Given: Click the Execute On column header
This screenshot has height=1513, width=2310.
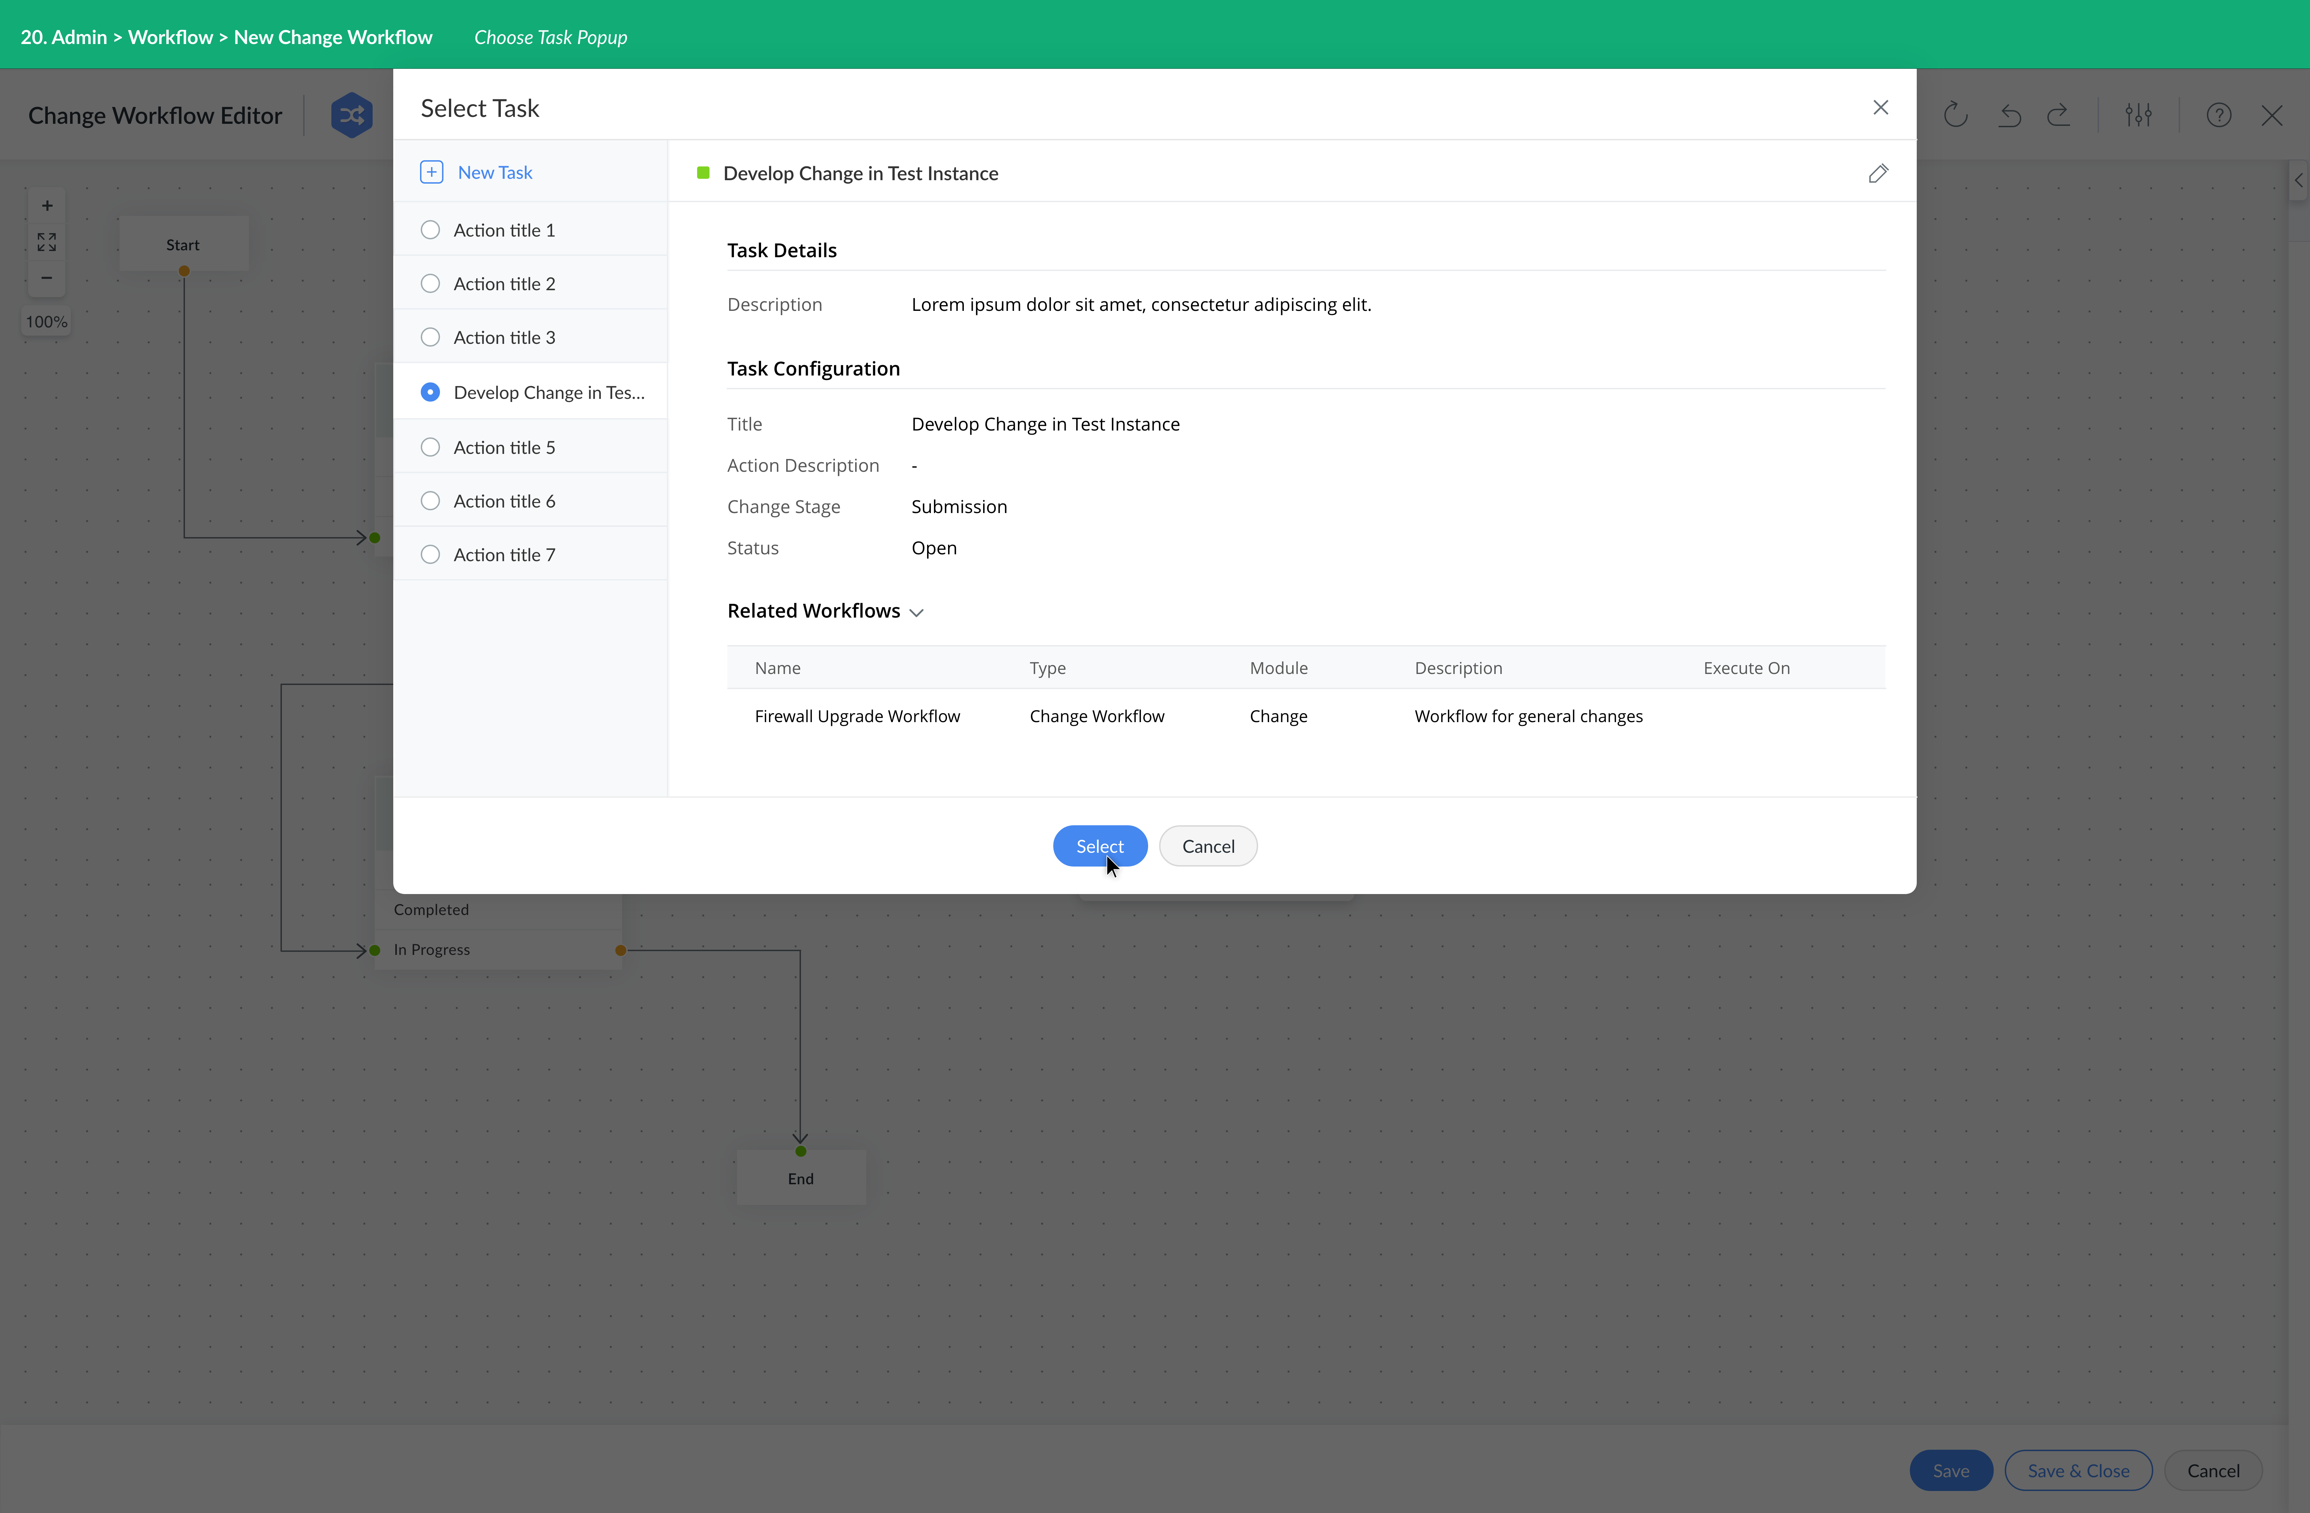Looking at the screenshot, I should 1746,668.
